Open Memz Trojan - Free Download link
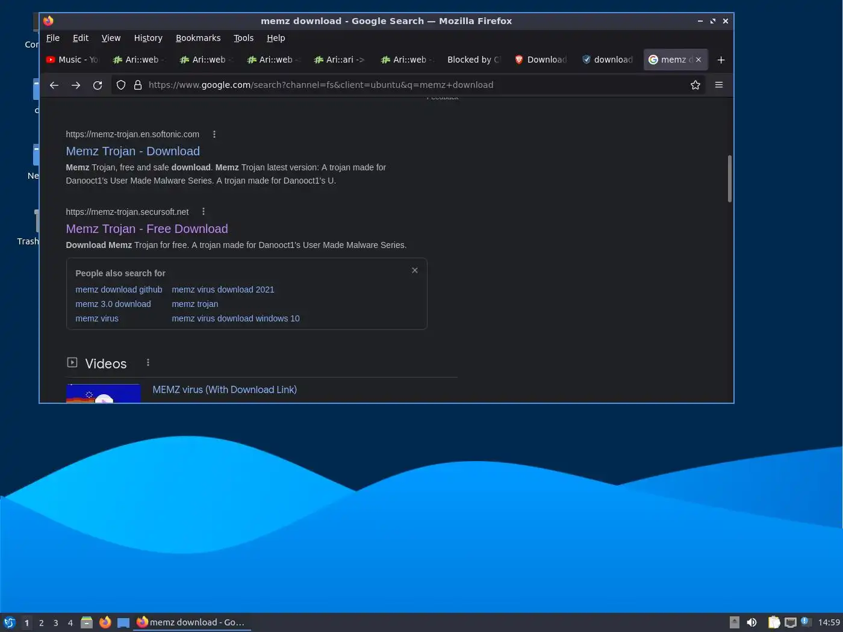 (x=147, y=229)
